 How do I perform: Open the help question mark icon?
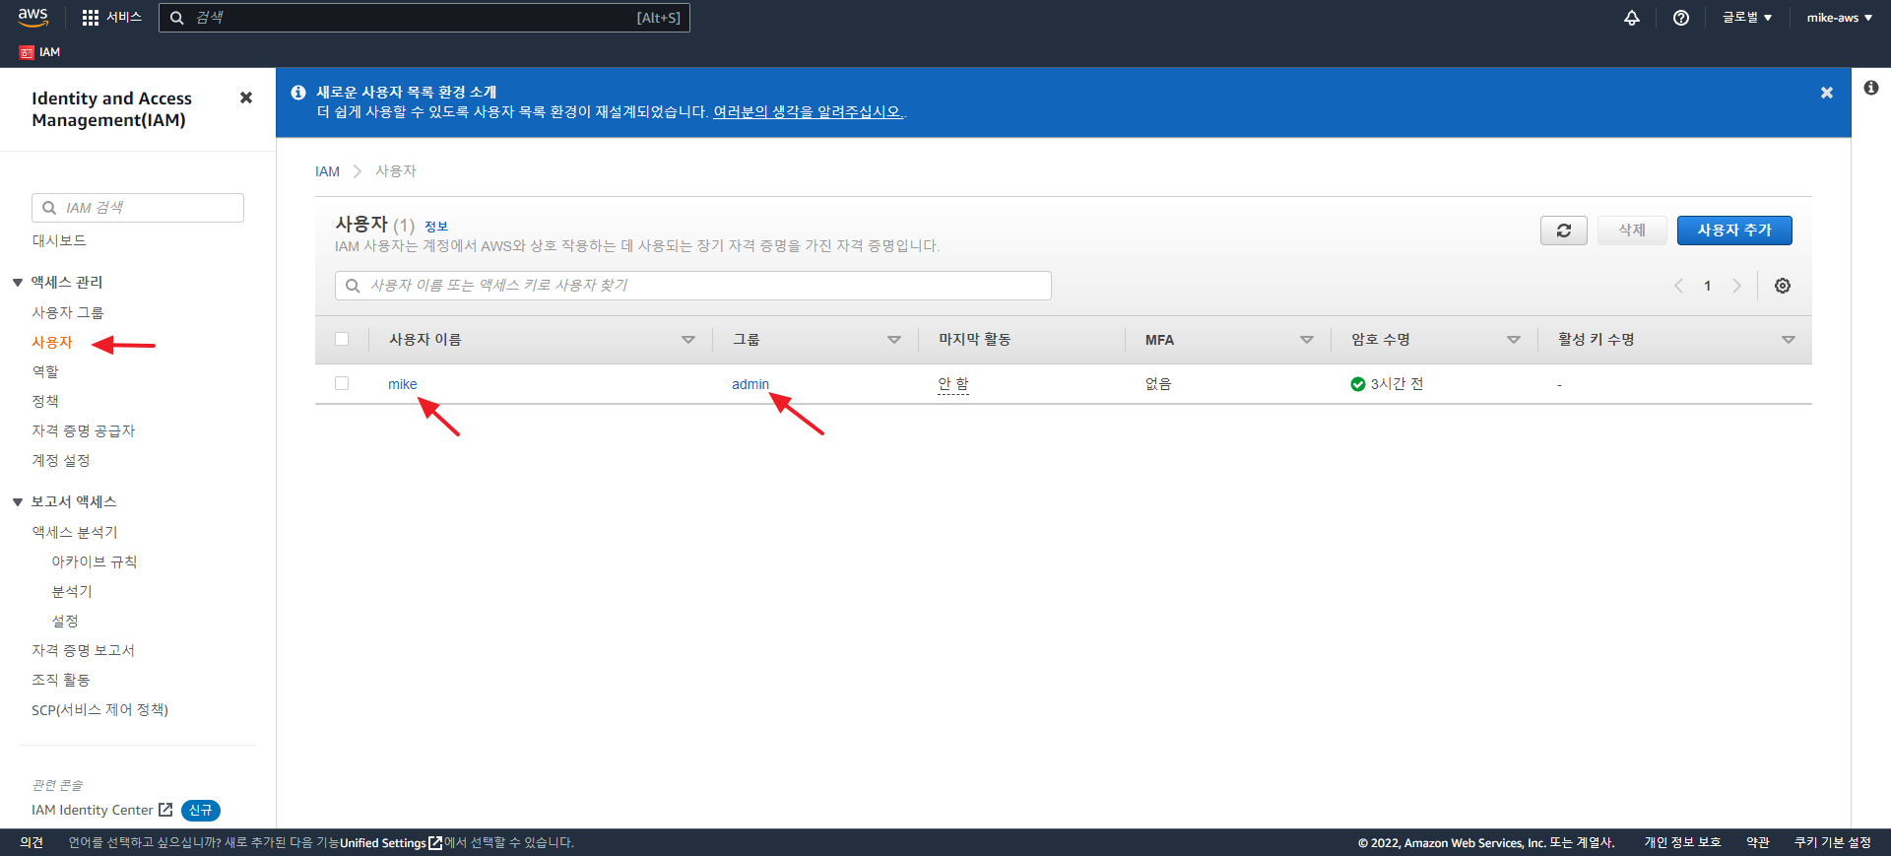[x=1681, y=18]
